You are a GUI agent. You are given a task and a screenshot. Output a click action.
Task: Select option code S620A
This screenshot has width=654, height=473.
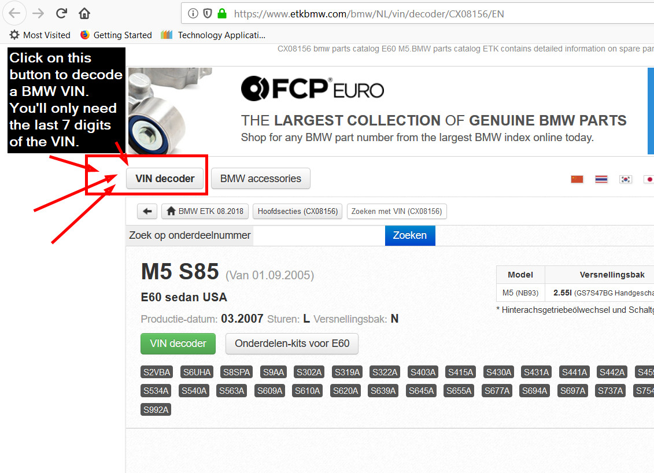tap(345, 391)
